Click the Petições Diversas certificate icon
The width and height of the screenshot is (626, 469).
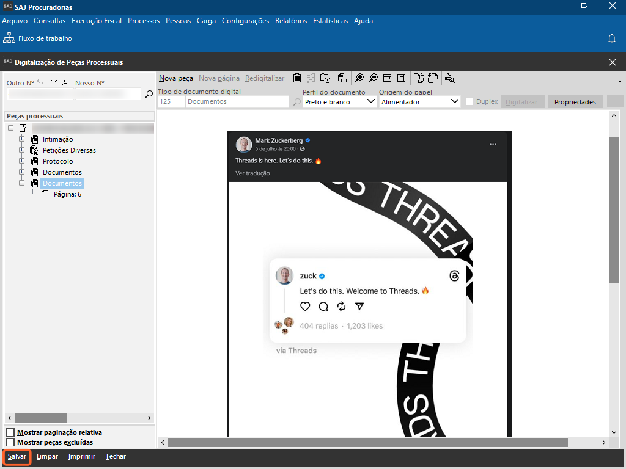[x=34, y=150]
